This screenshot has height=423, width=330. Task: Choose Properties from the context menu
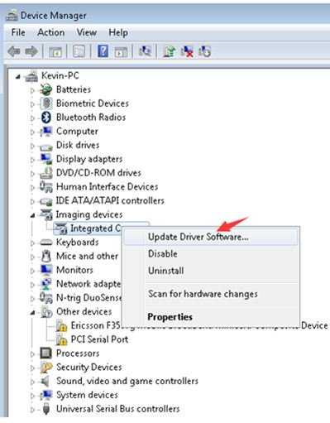(x=211, y=317)
